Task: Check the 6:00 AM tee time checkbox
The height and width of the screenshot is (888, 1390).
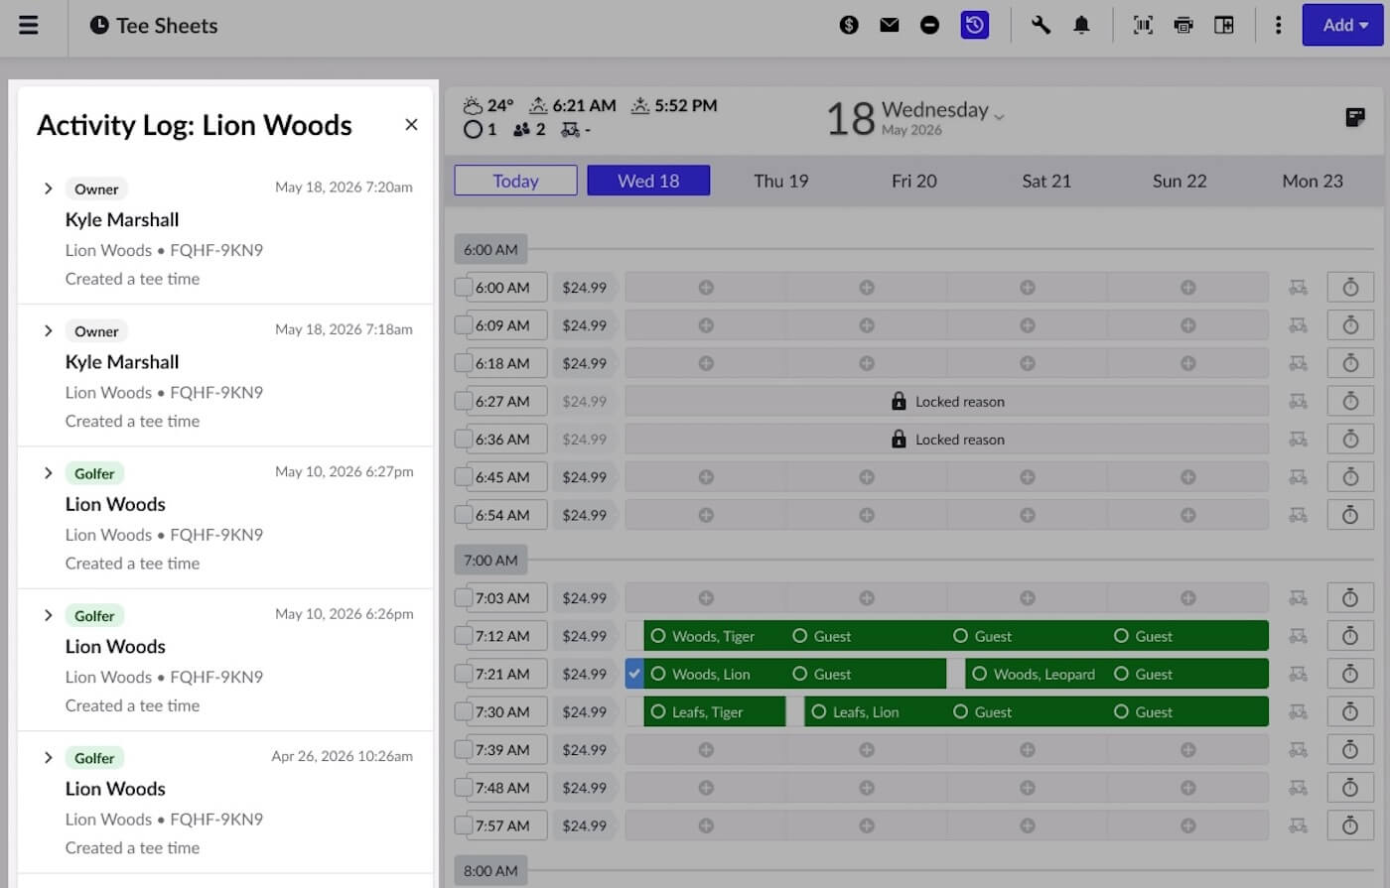Action: click(463, 287)
